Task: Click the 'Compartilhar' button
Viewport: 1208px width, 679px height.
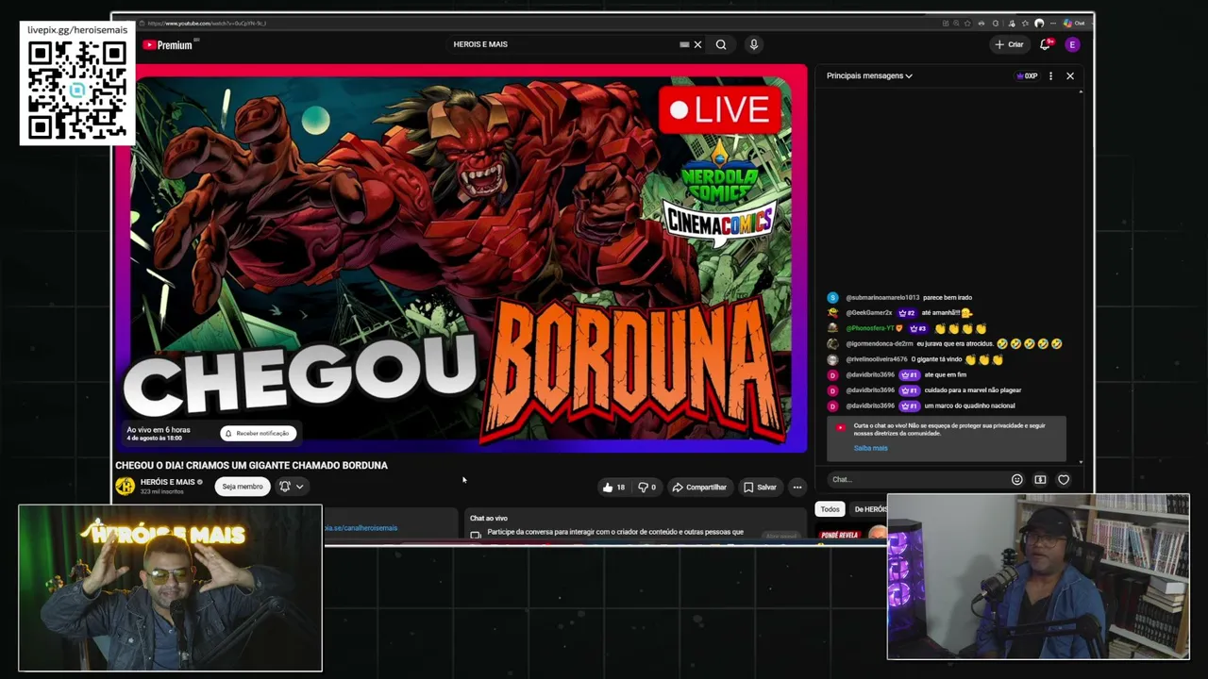Action: click(x=698, y=488)
